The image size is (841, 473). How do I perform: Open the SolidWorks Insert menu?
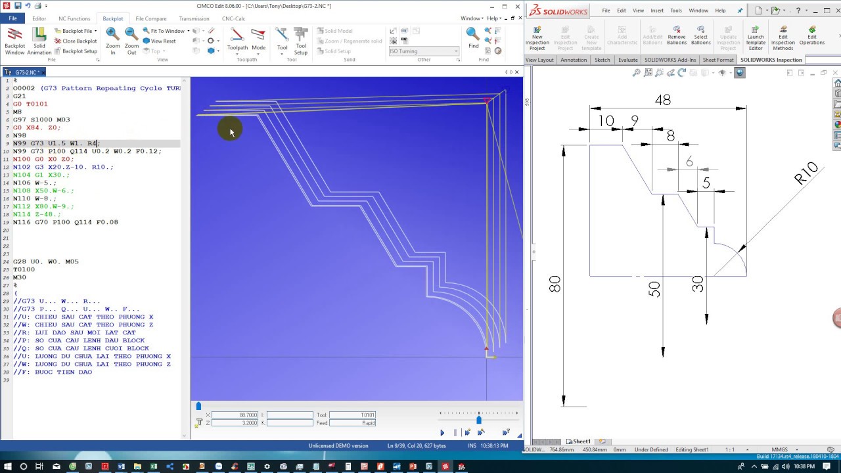tap(657, 11)
